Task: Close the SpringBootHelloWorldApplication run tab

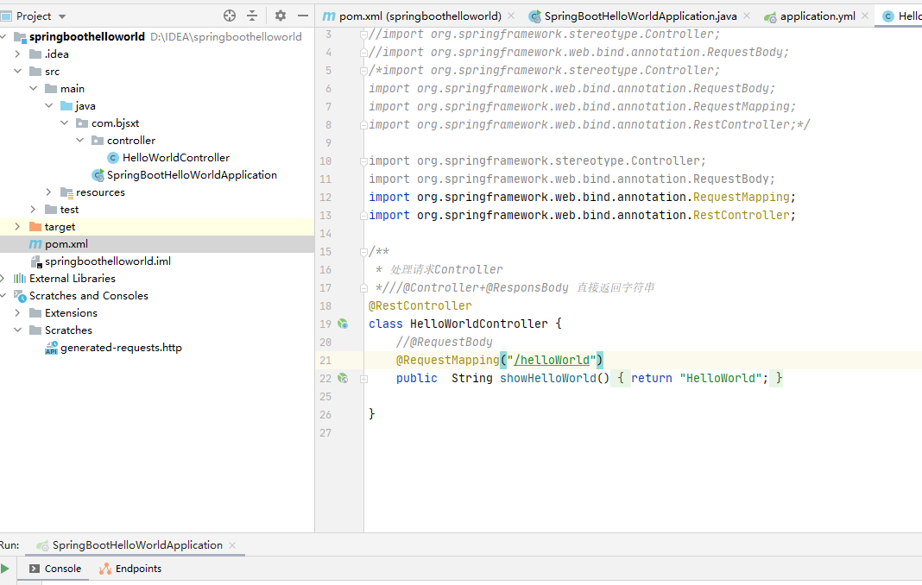Action: click(232, 545)
